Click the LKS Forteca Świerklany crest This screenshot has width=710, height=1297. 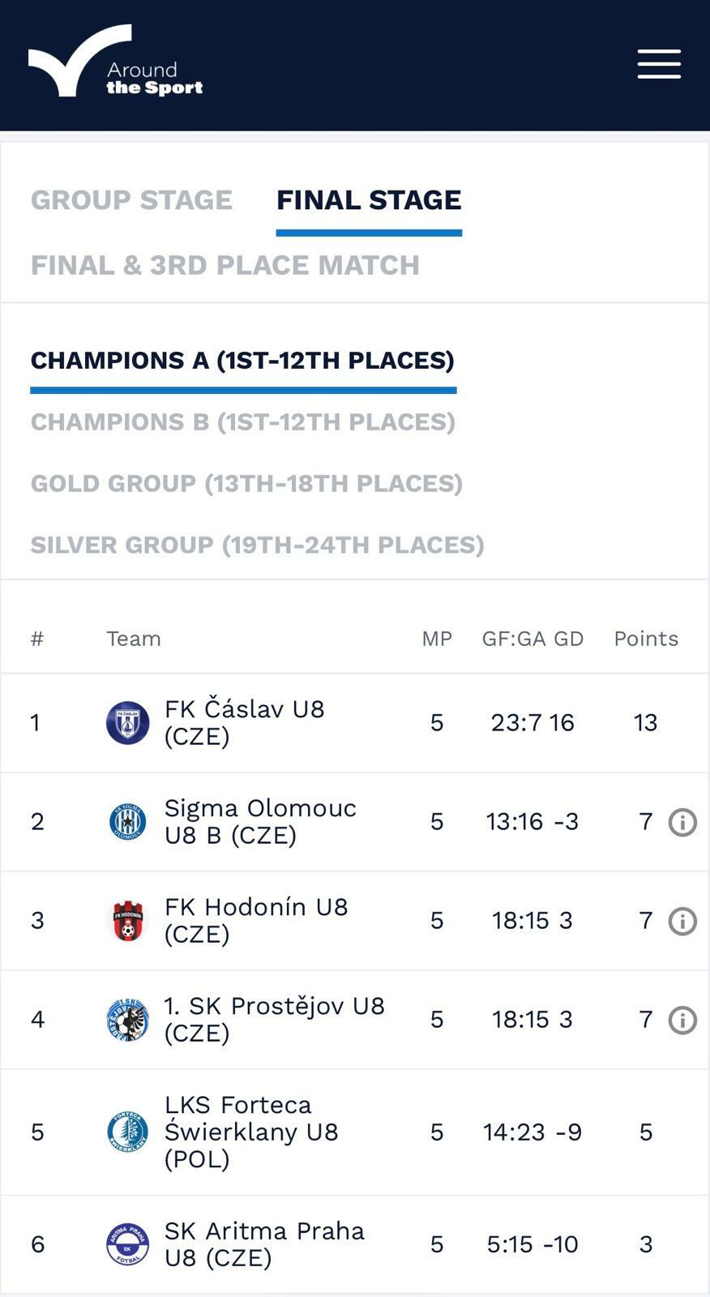point(128,1132)
